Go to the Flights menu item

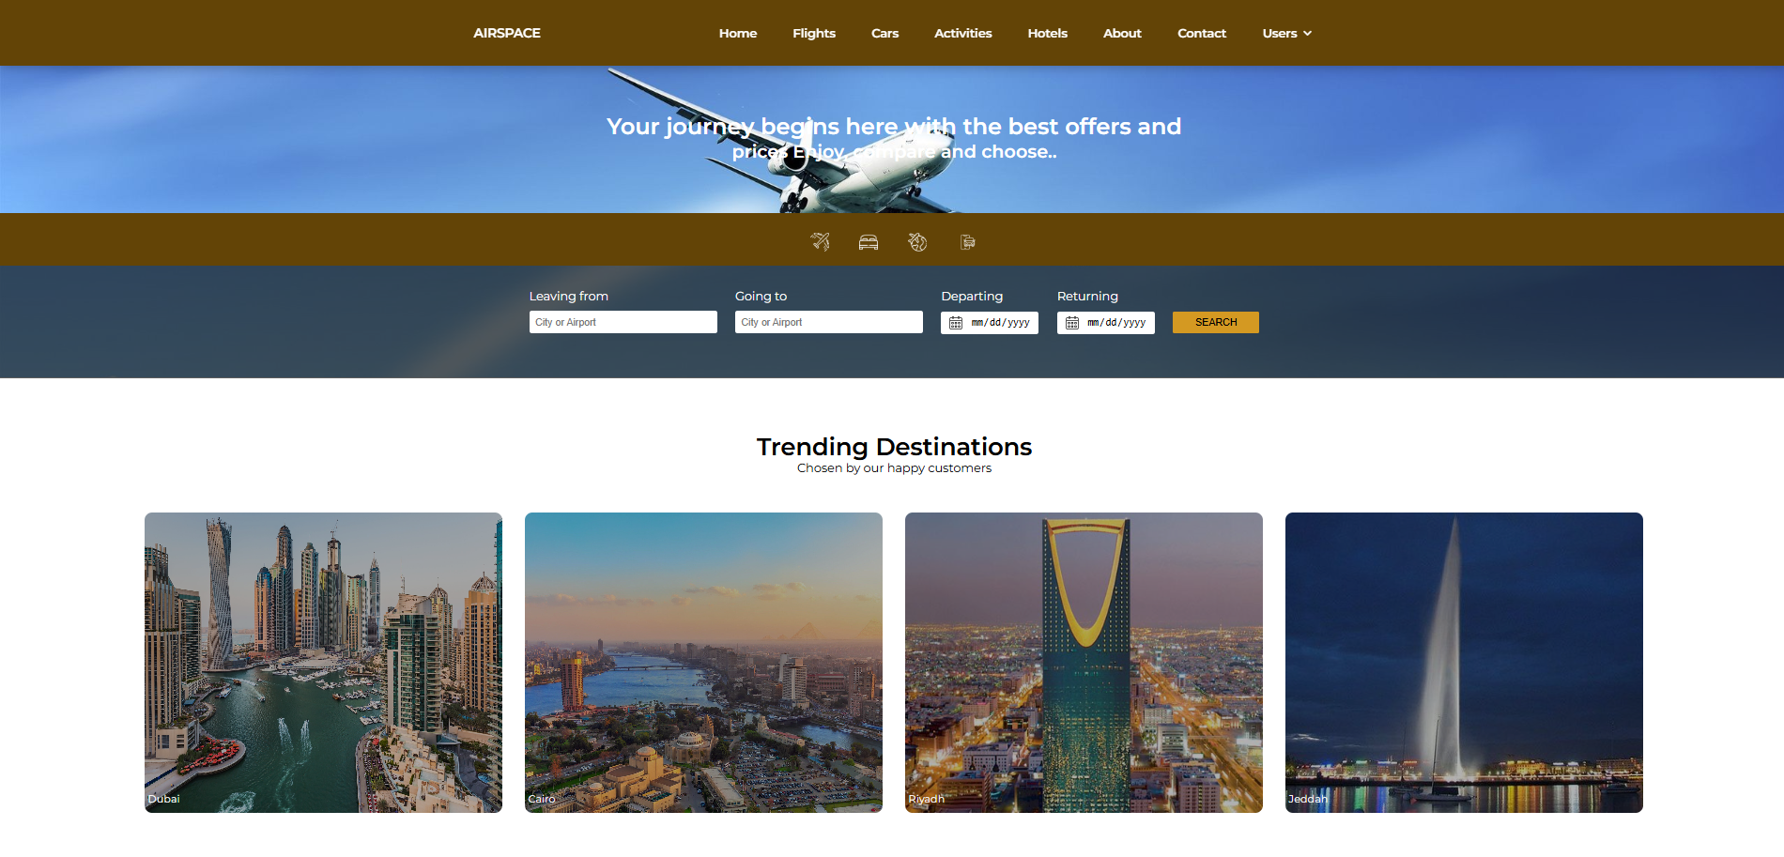click(x=814, y=33)
